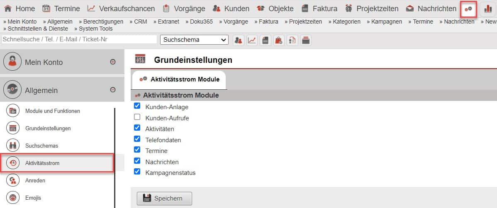This screenshot has height=208, width=497.
Task: Enable the Kunden-Aufrufe checkbox
Action: click(x=137, y=117)
